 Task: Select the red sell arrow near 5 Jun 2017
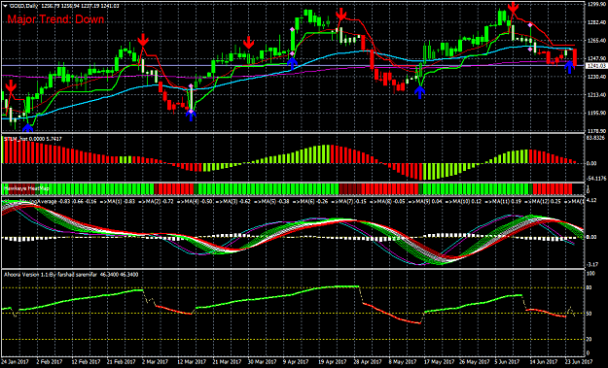[x=514, y=8]
